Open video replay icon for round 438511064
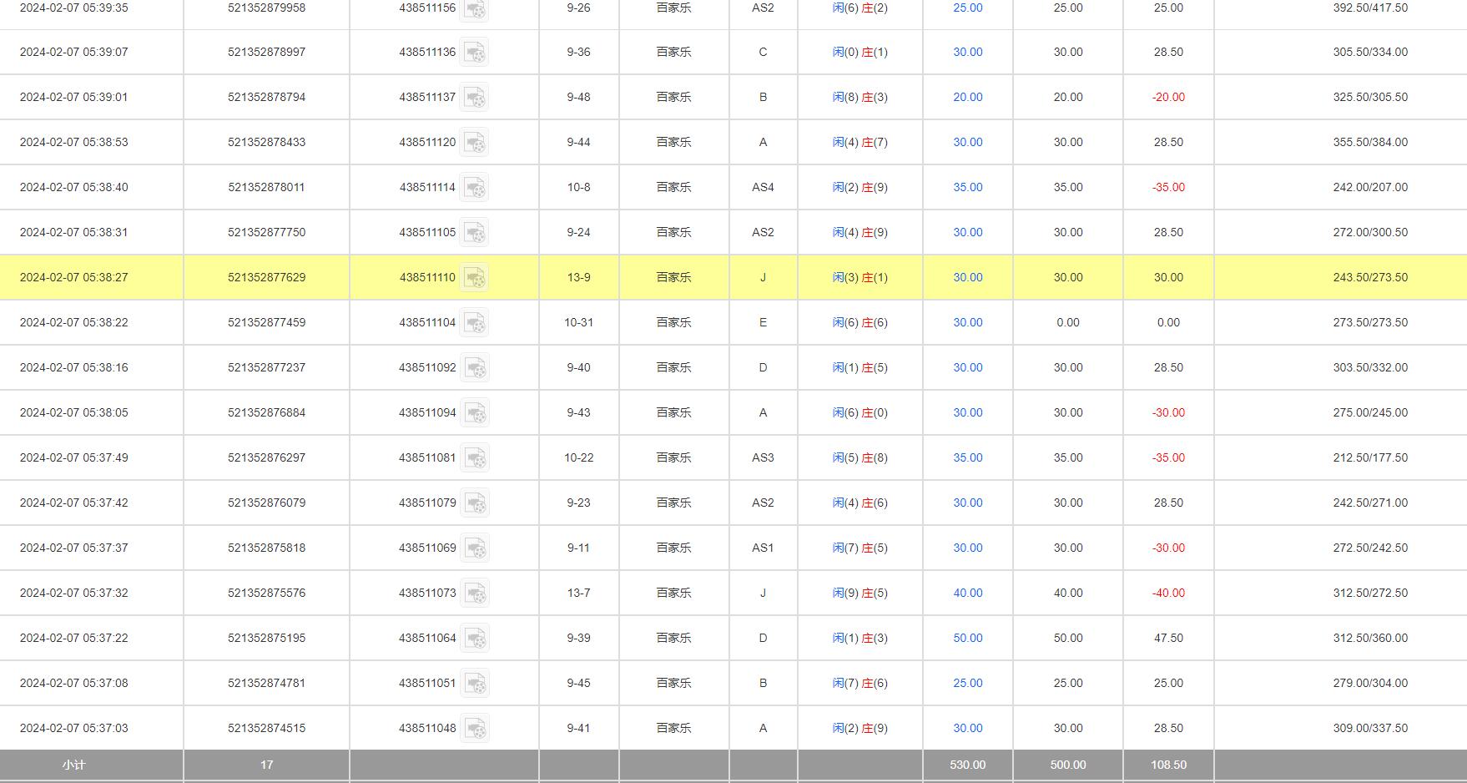This screenshot has width=1467, height=783. click(475, 638)
